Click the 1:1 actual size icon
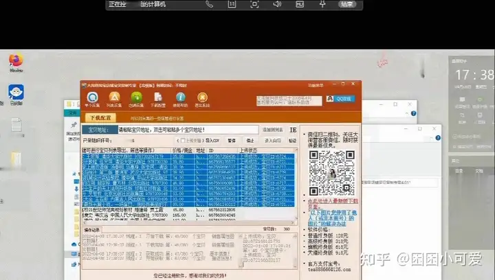 (232, 4)
